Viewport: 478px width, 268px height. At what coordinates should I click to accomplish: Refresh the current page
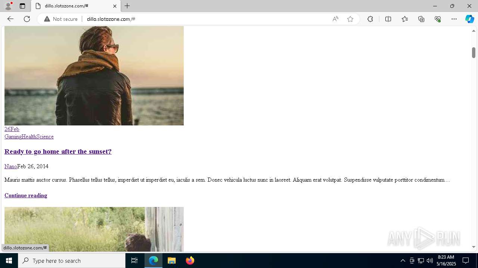pyautogui.click(x=27, y=19)
